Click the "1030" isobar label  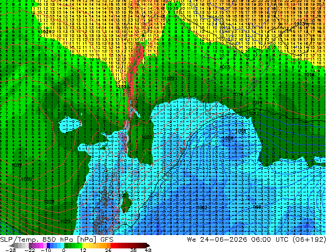click(x=26, y=179)
